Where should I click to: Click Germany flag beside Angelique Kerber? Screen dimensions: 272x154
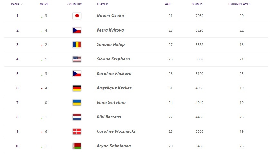point(77,88)
